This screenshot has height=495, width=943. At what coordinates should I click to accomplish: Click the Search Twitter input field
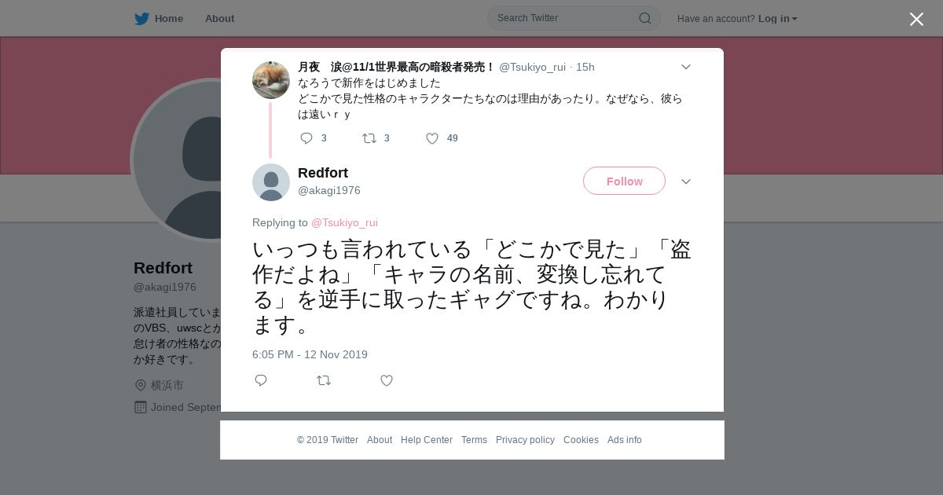(566, 18)
